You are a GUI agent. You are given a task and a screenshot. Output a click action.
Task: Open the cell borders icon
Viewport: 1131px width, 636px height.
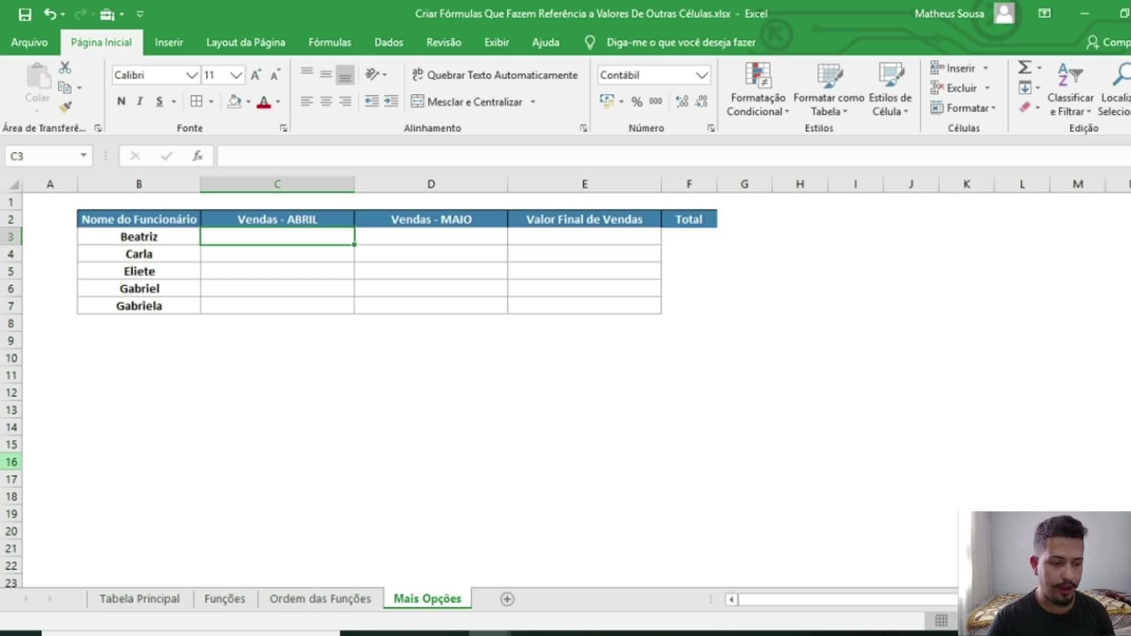(196, 101)
